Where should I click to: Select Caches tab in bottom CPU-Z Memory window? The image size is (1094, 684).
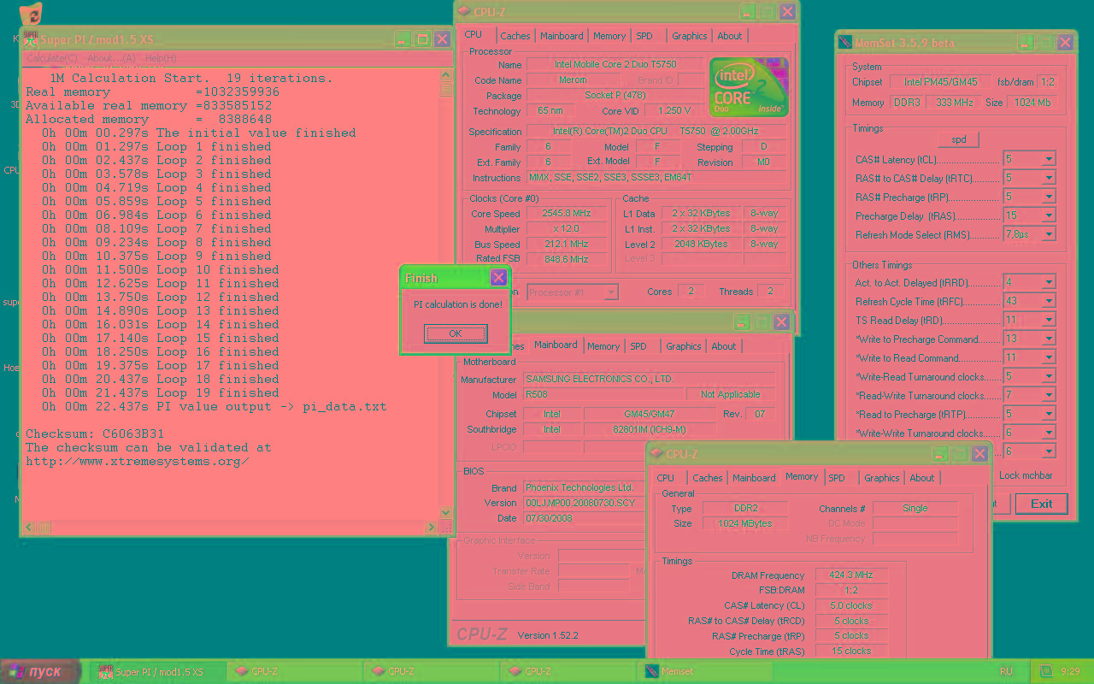(x=708, y=478)
